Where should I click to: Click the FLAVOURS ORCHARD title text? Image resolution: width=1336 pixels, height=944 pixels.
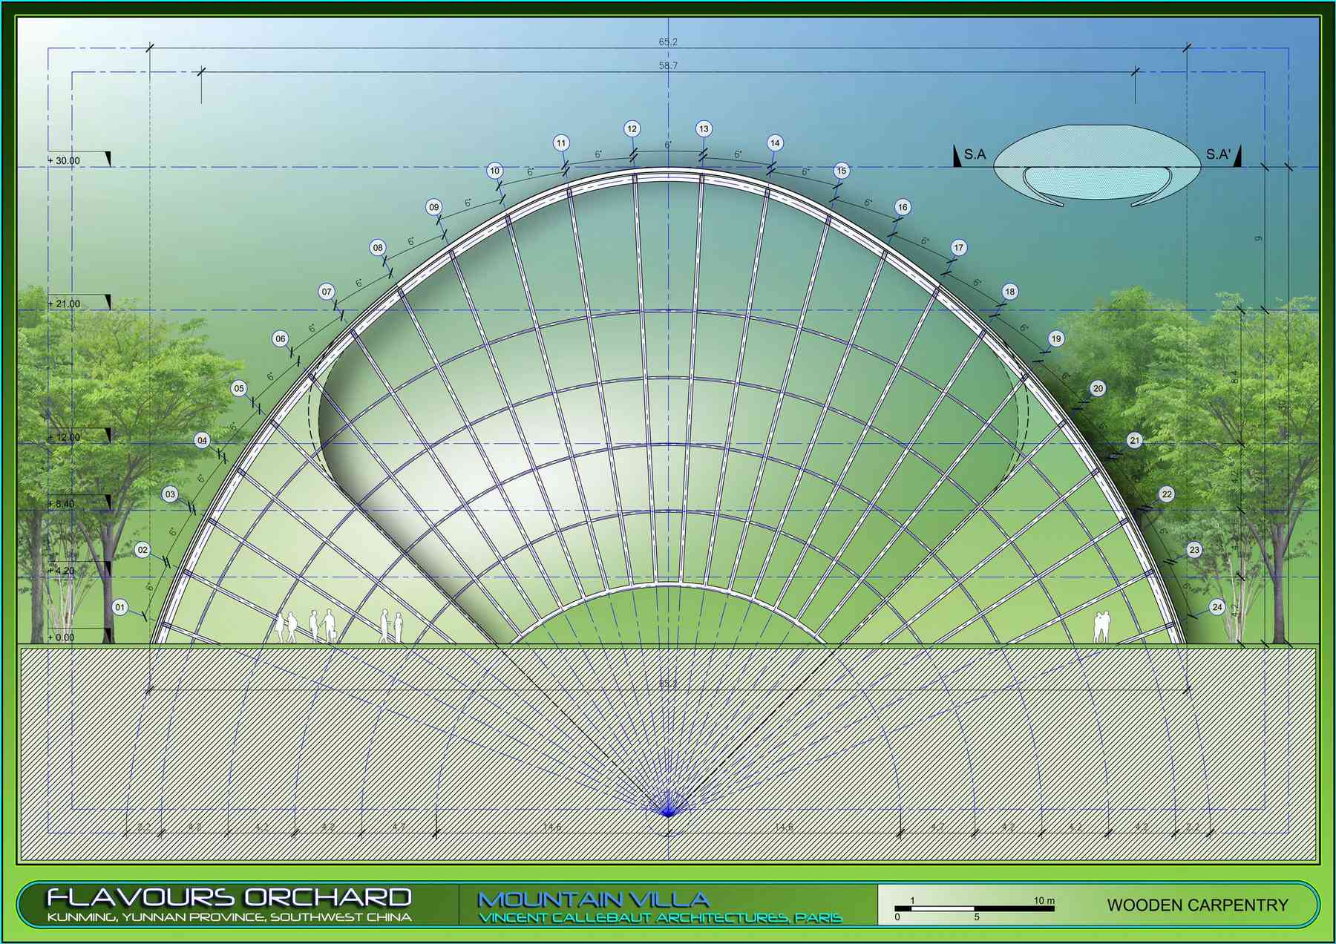[x=229, y=897]
